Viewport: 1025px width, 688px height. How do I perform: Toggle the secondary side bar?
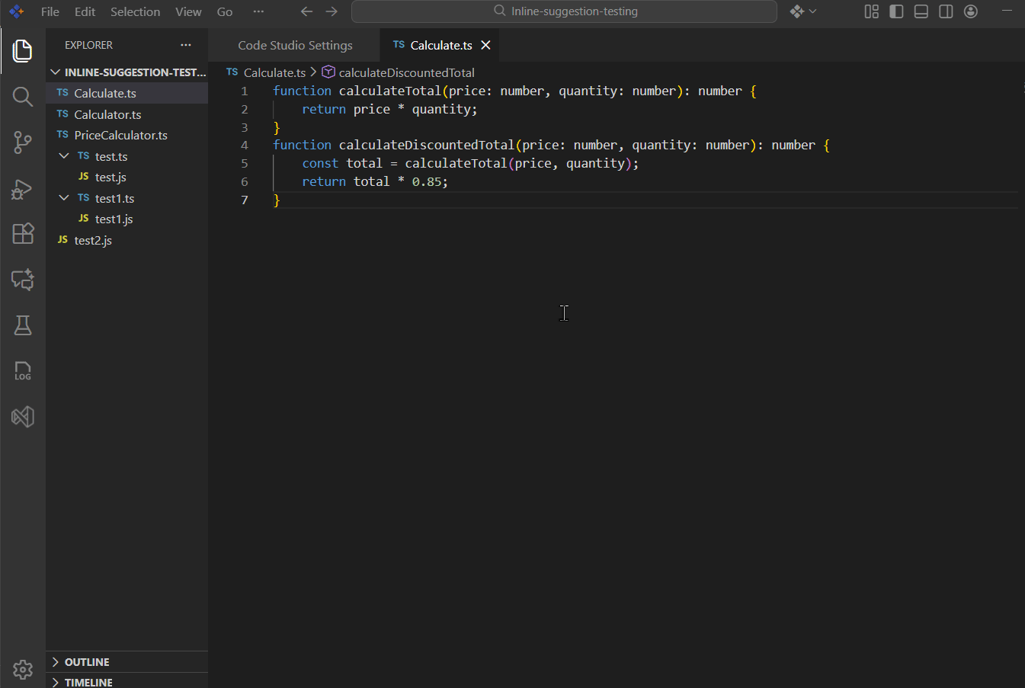946,11
